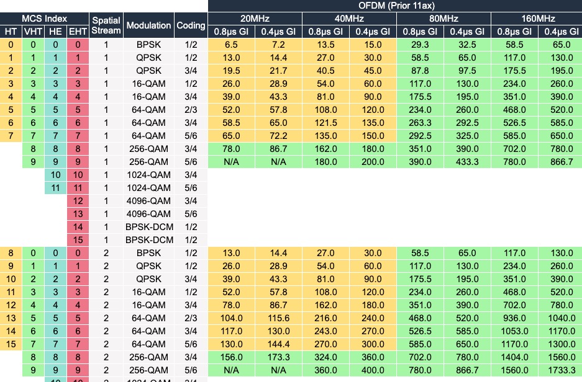Screen dimensions: 582x382
Task: Click the data rate cell "144.4"
Action: (278, 344)
